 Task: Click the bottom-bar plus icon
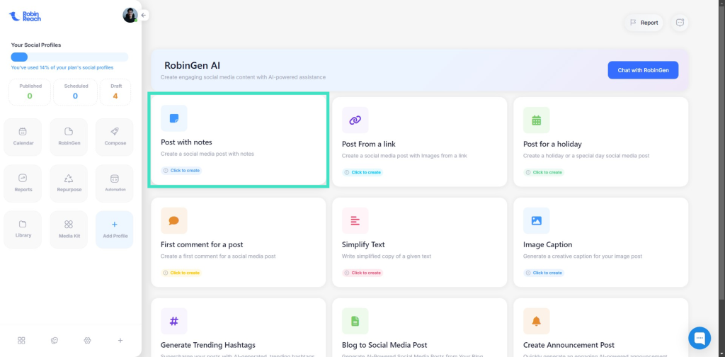120,340
